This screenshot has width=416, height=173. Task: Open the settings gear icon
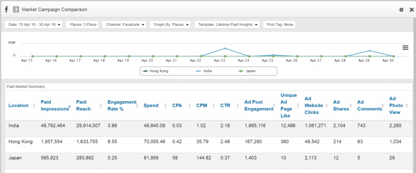(x=401, y=10)
